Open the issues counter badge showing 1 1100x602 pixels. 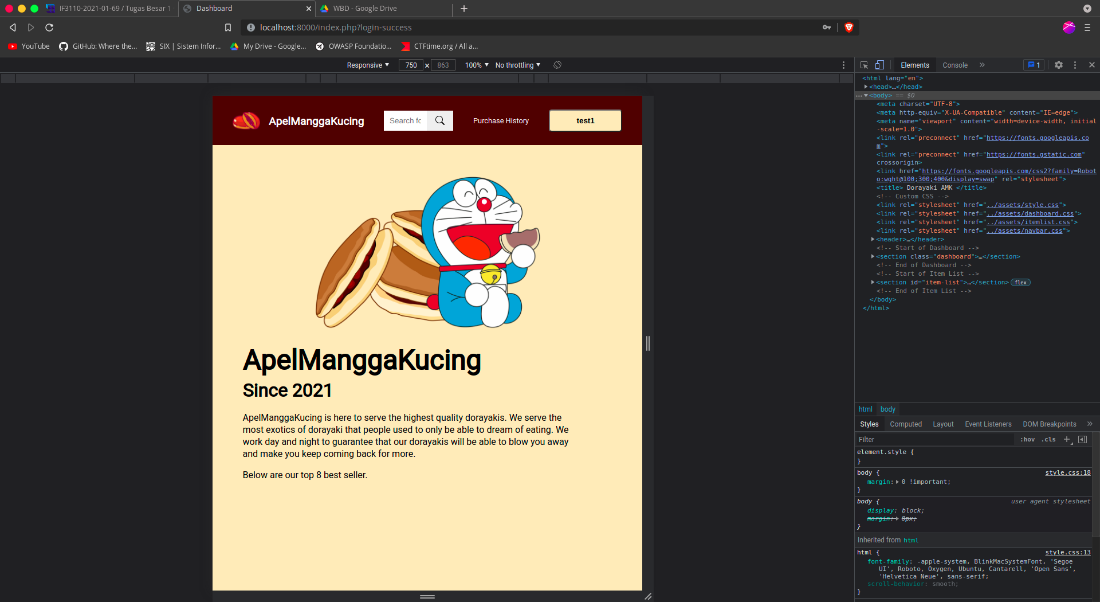tap(1034, 65)
